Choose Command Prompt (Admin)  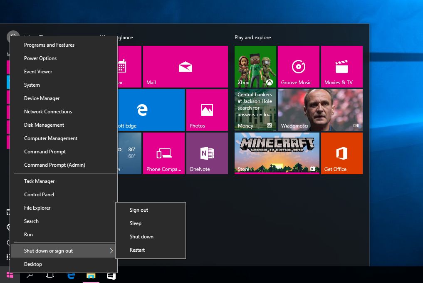[54, 165]
